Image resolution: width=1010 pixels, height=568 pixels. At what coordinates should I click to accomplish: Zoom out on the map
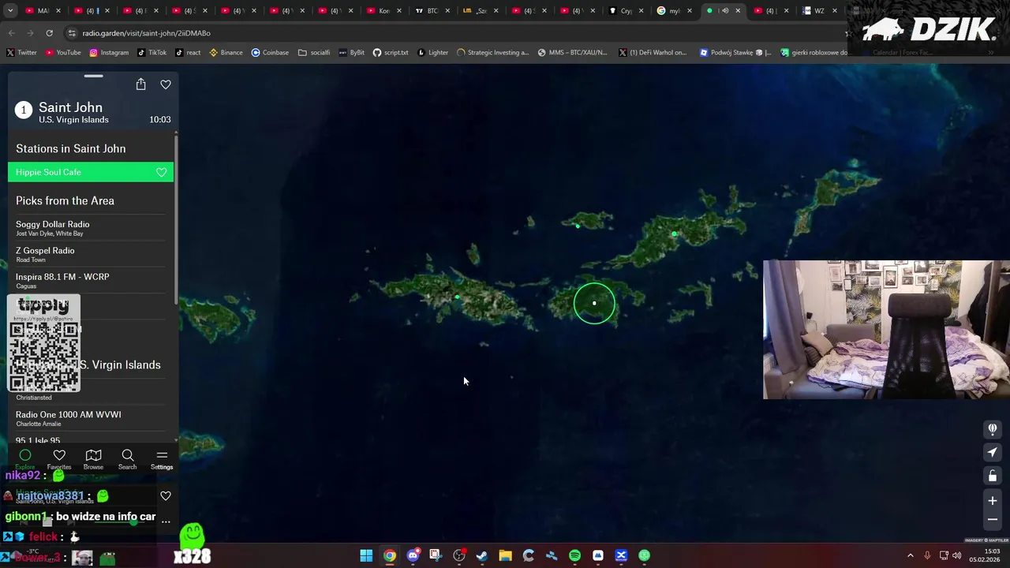pos(993,519)
